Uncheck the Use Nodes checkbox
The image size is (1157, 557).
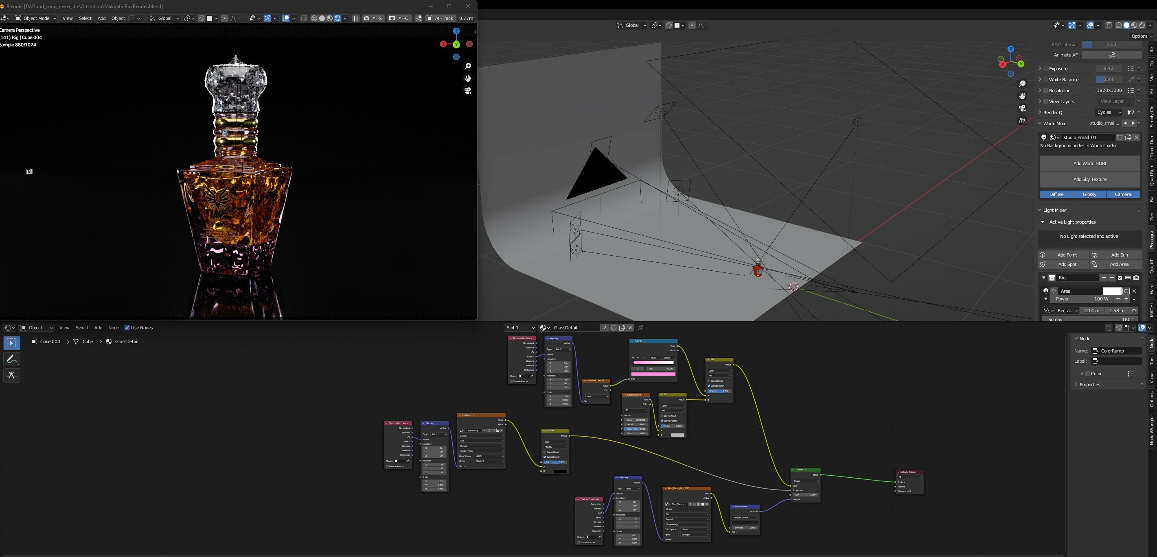point(127,328)
